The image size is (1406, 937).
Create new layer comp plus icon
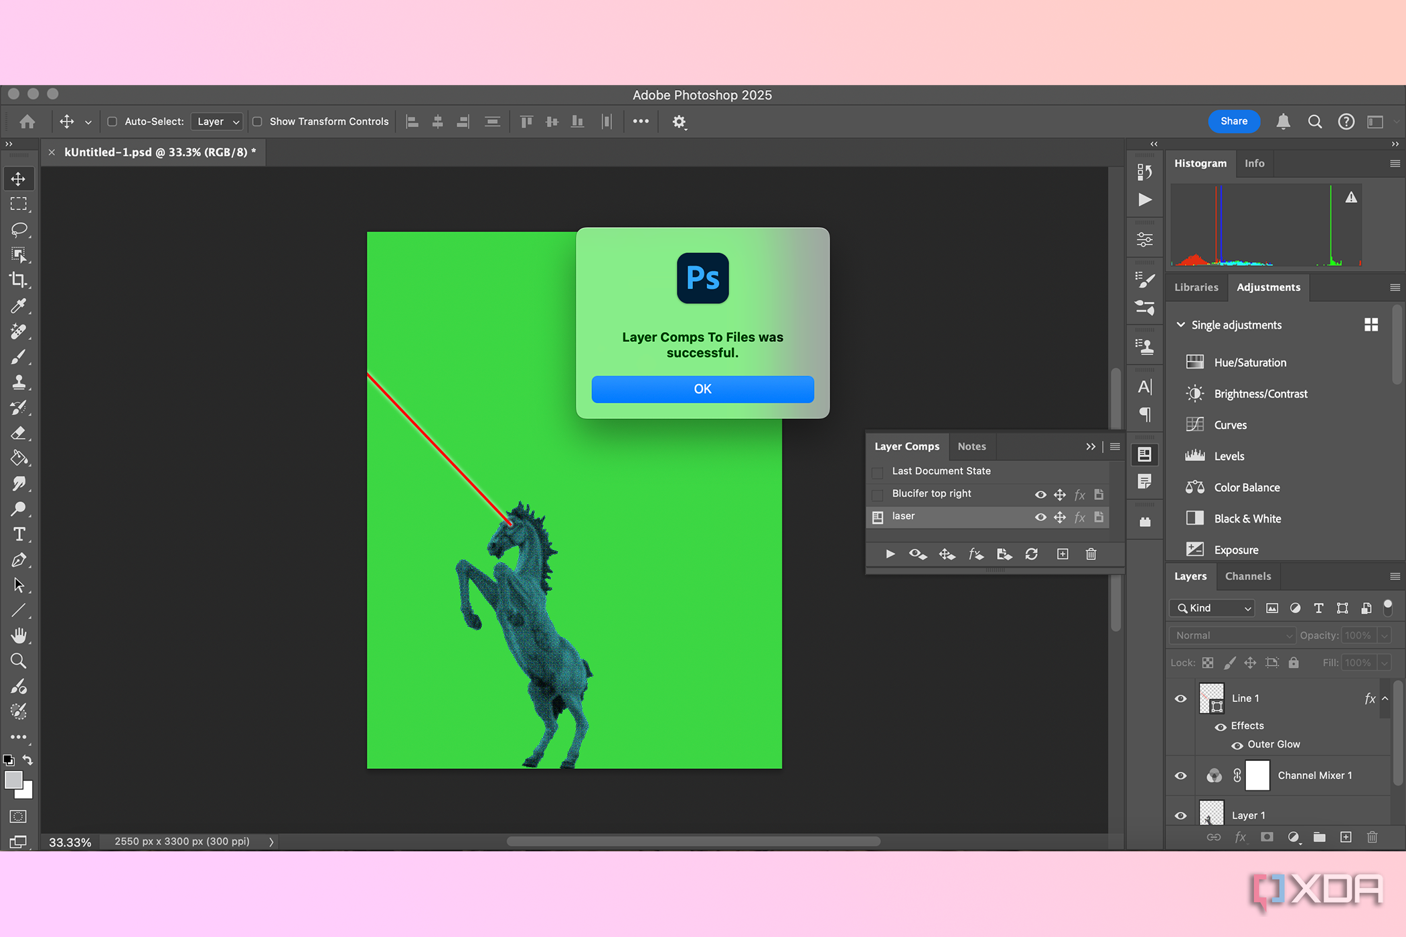pos(1063,554)
